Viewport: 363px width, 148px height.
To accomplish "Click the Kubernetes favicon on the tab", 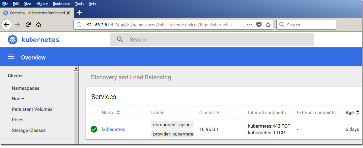I will (5, 13).
